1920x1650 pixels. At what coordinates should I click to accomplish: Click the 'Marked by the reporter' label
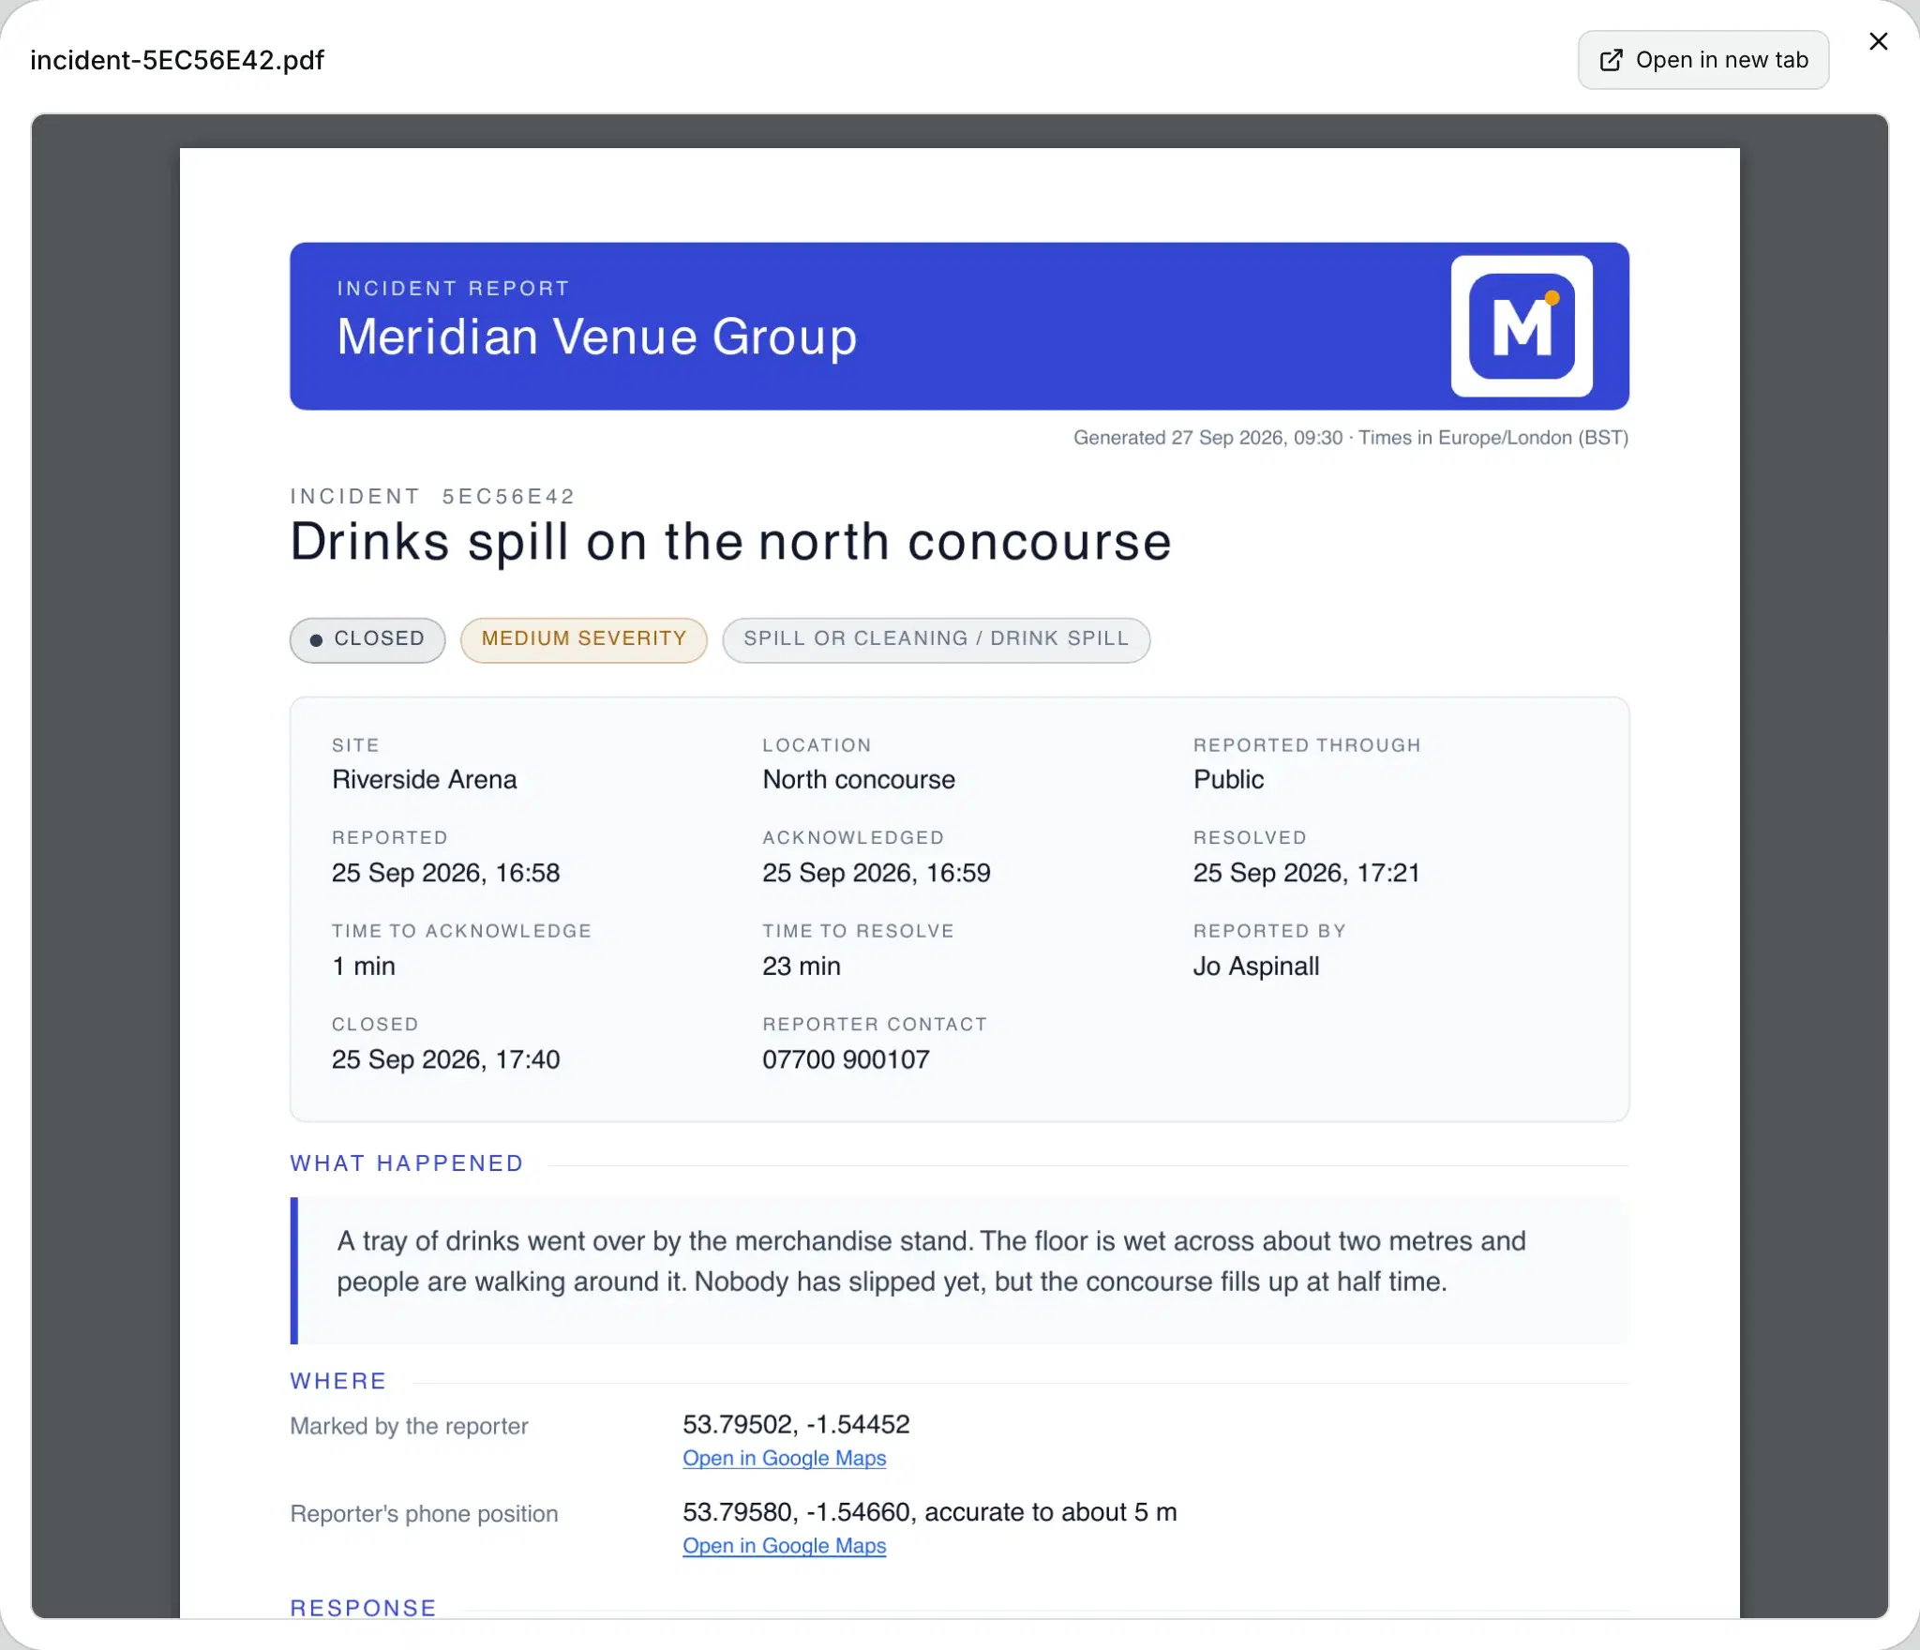(x=409, y=1426)
